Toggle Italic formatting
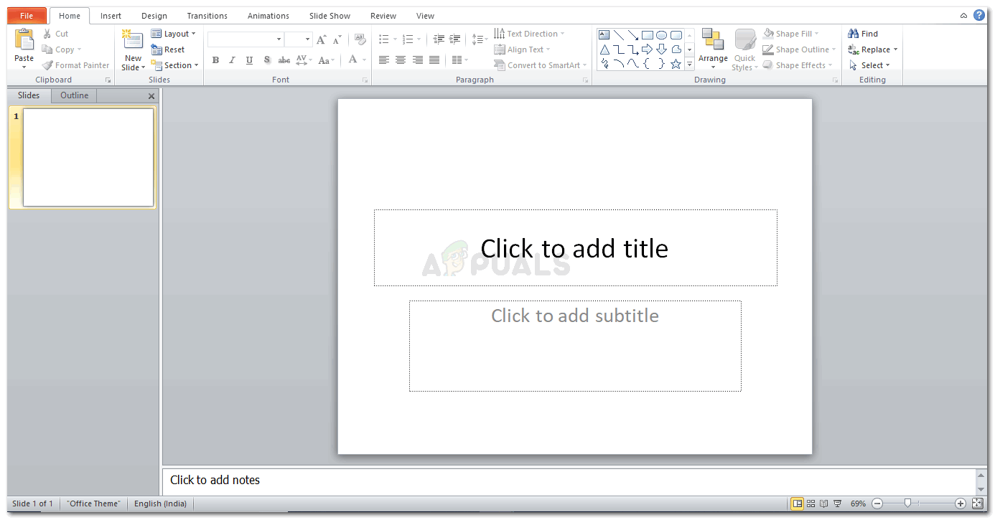Screen dimensions: 995x520 232,60
